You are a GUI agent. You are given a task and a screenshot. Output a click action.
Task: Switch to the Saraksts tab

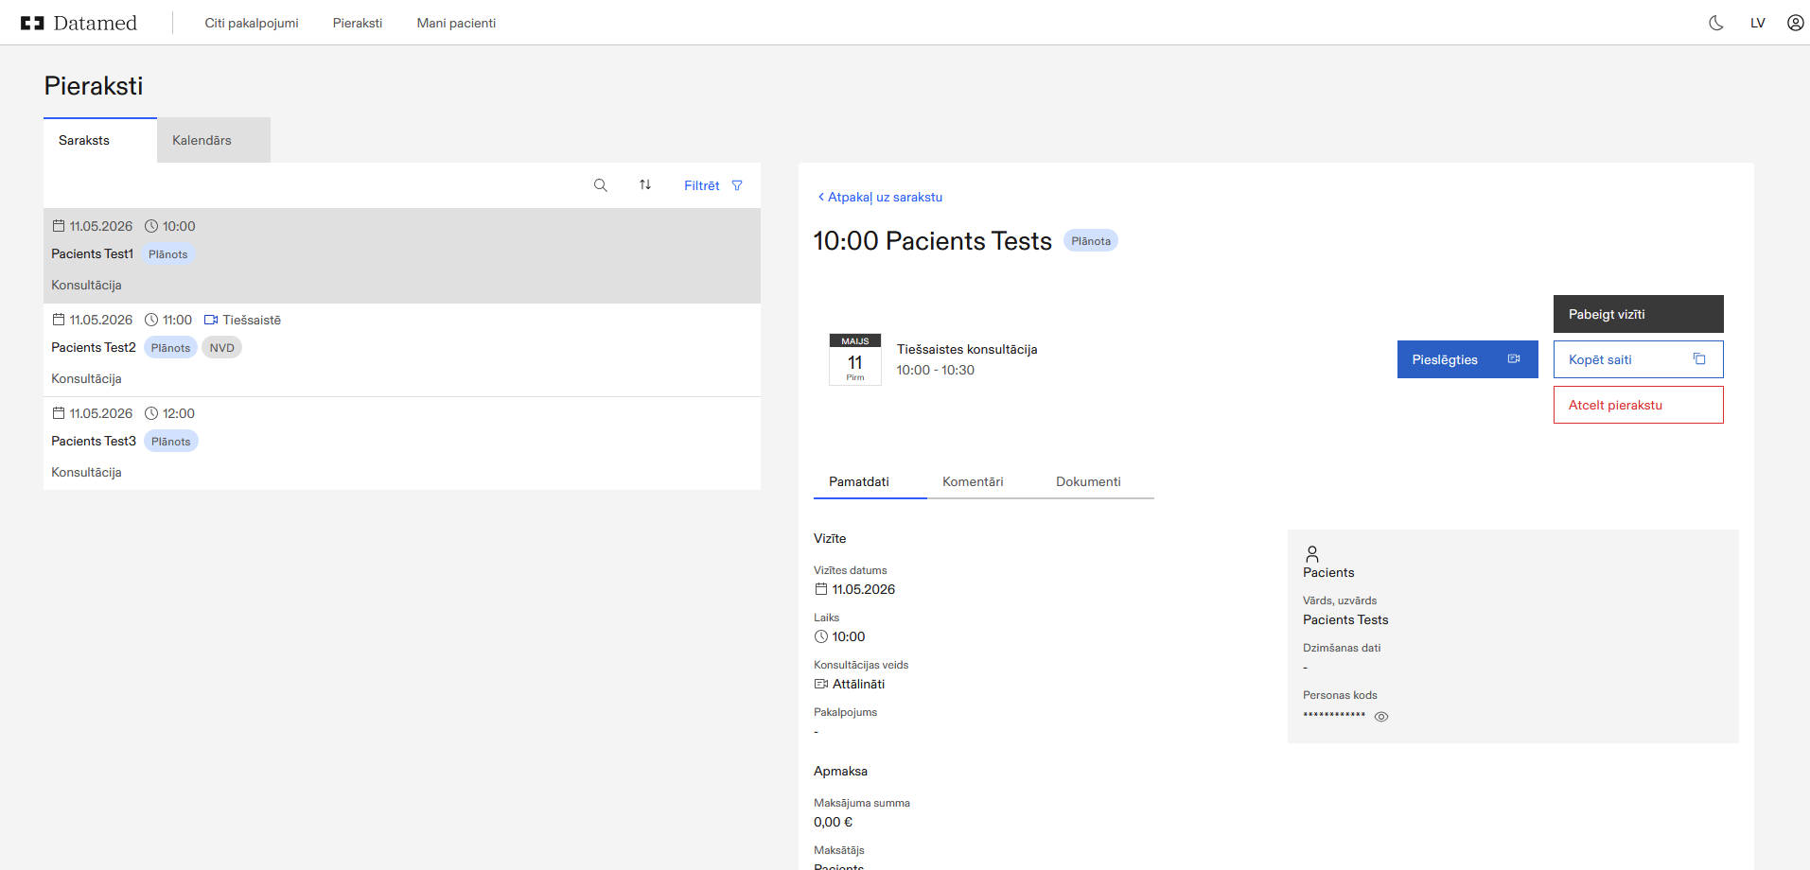click(x=100, y=140)
